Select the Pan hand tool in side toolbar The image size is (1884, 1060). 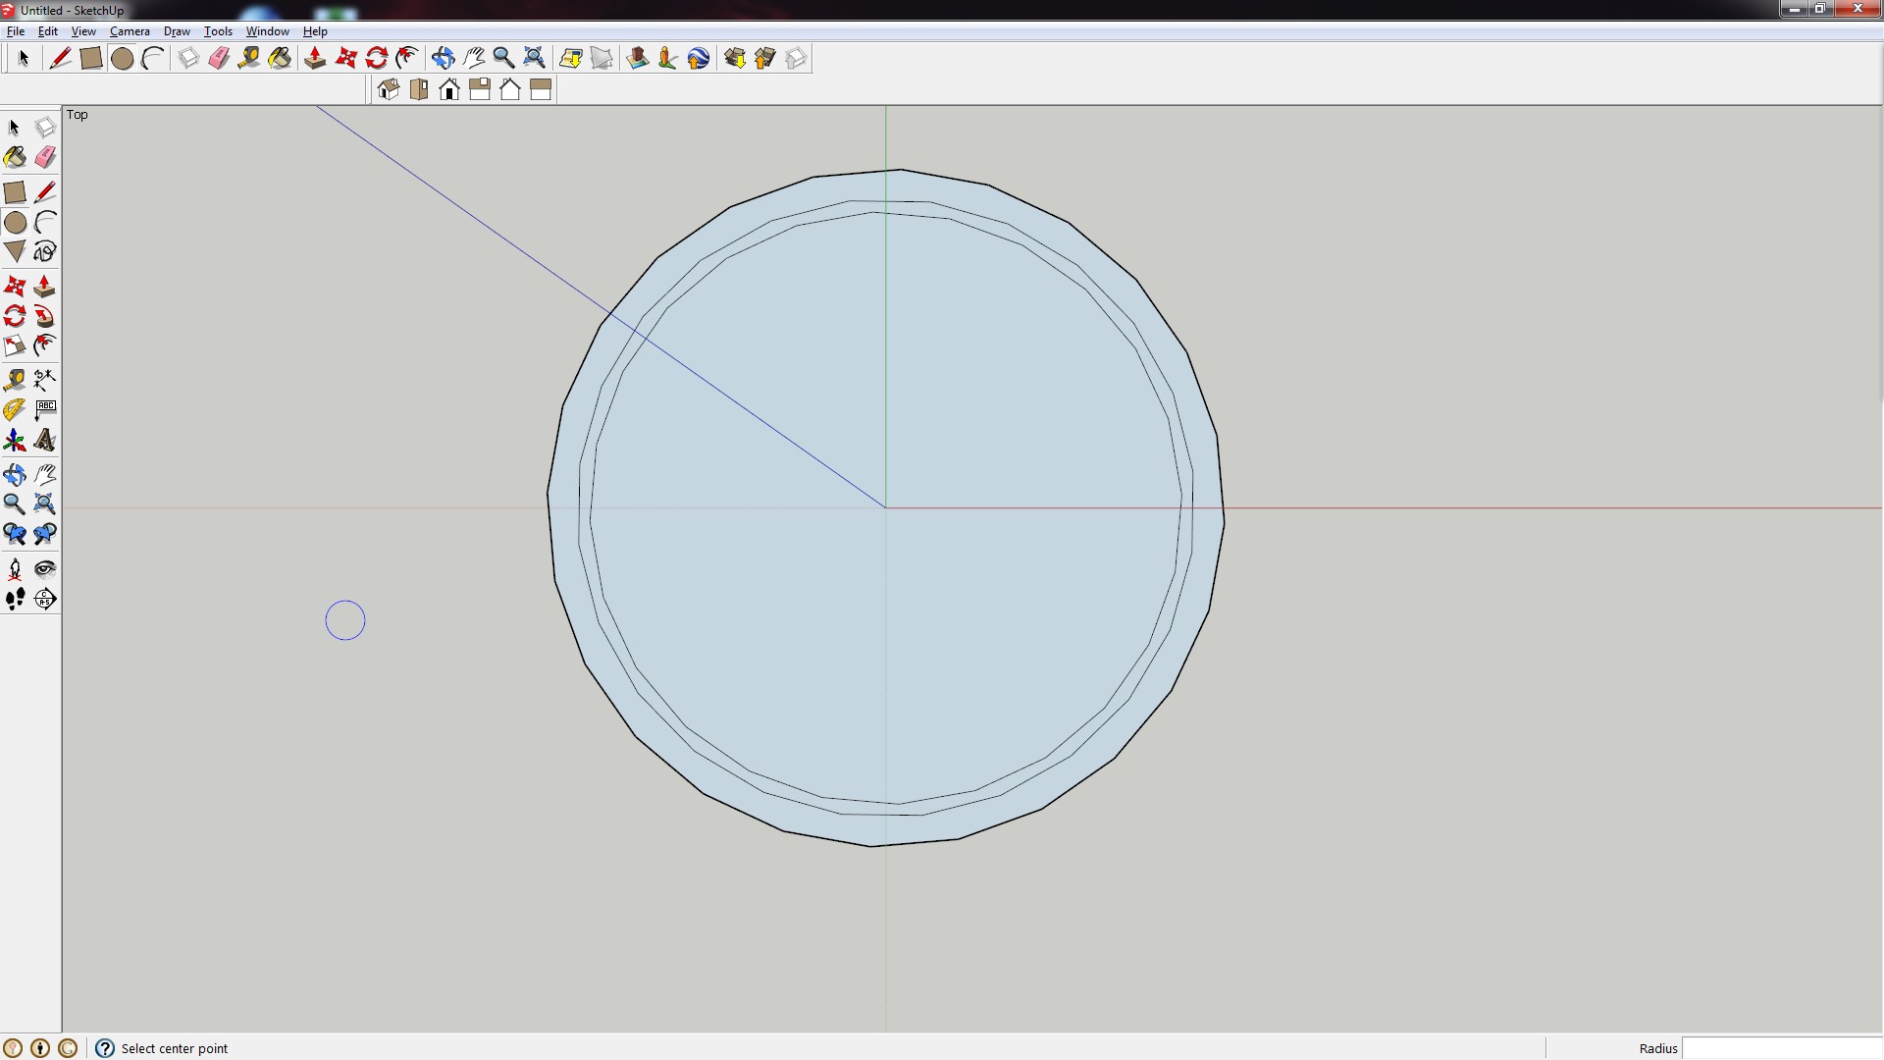point(45,475)
